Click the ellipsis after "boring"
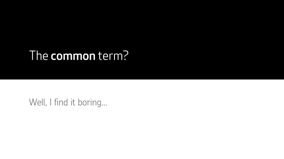 (105, 105)
